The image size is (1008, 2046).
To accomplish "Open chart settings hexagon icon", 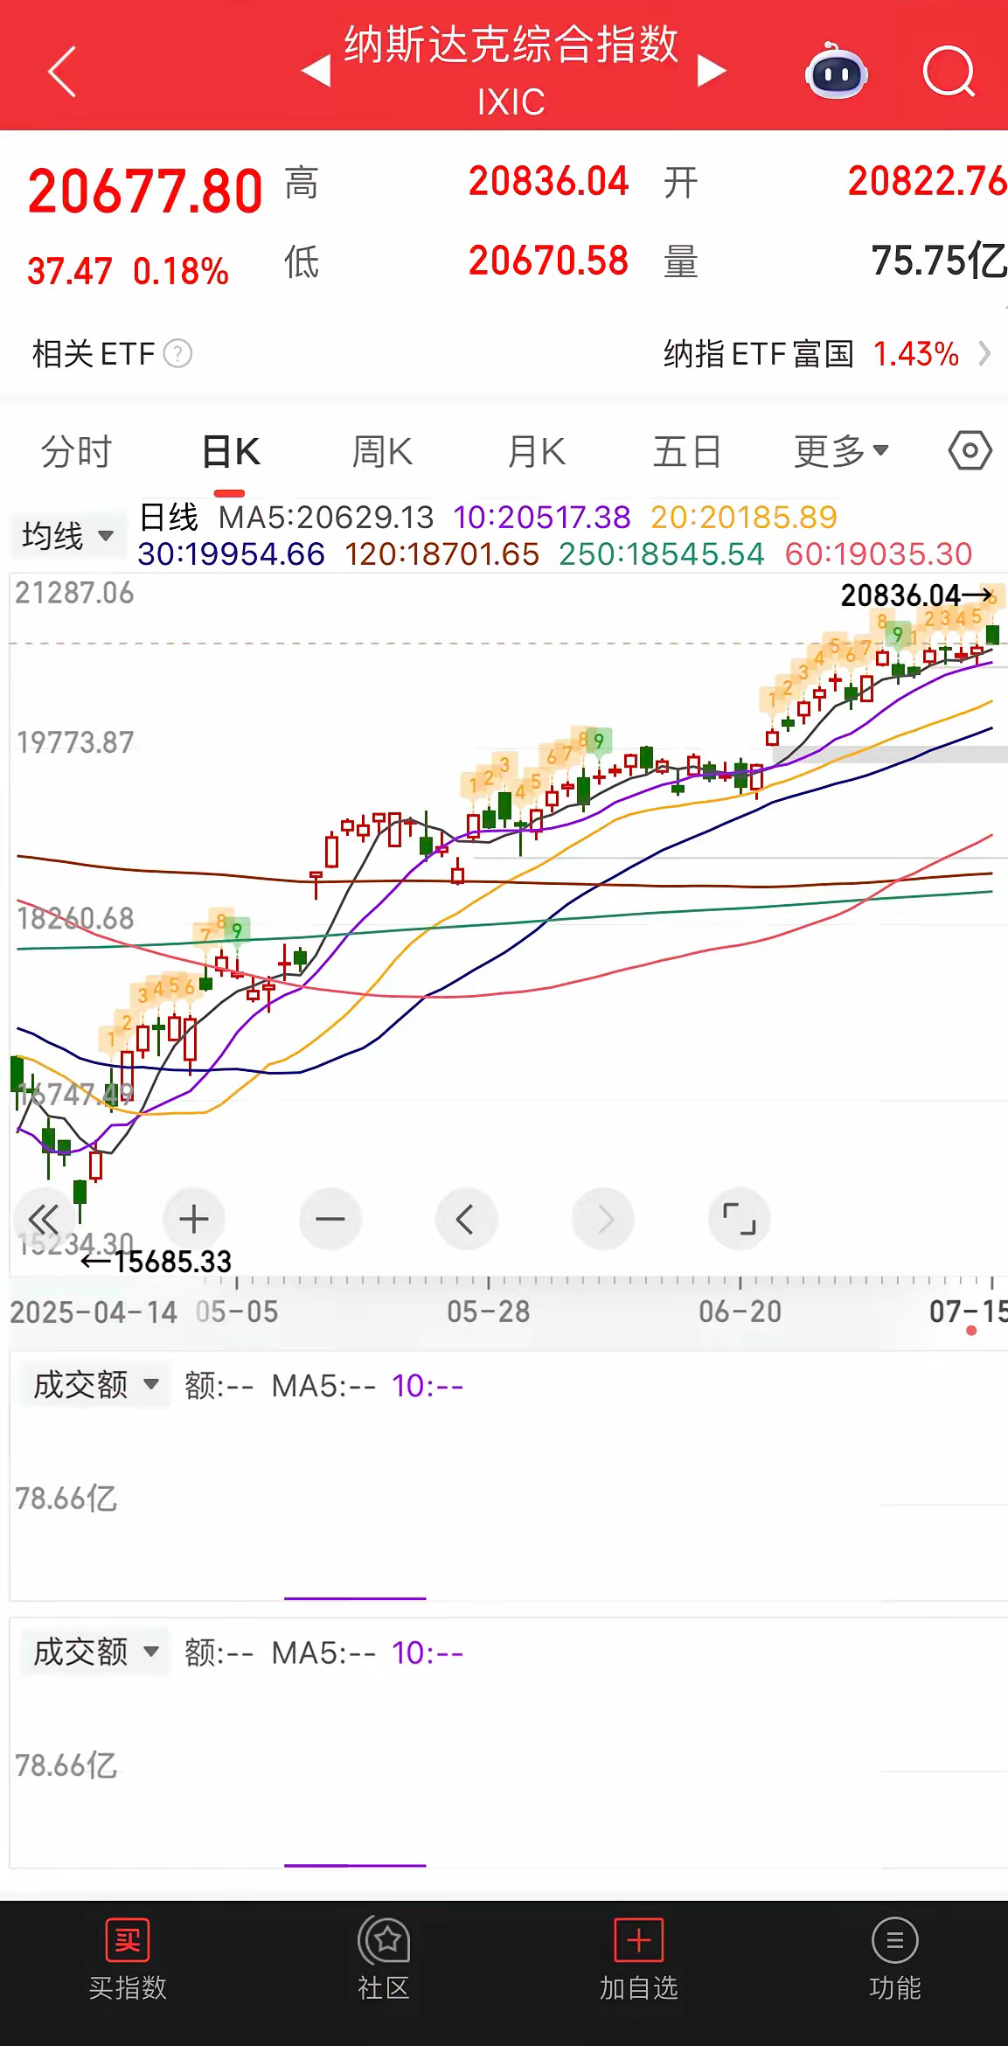I will [x=970, y=451].
